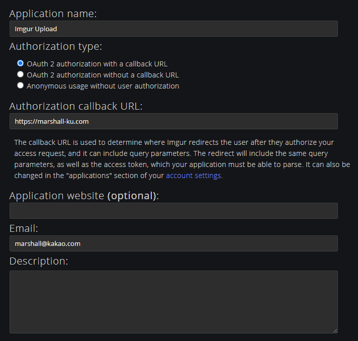Click the Description box resize handle

pyautogui.click(x=335, y=330)
